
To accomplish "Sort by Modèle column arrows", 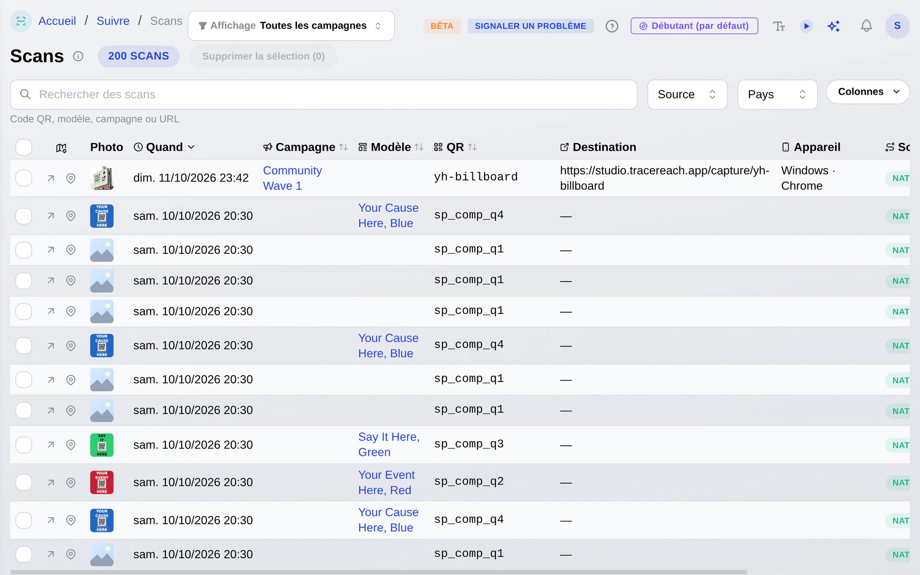I will click(419, 147).
